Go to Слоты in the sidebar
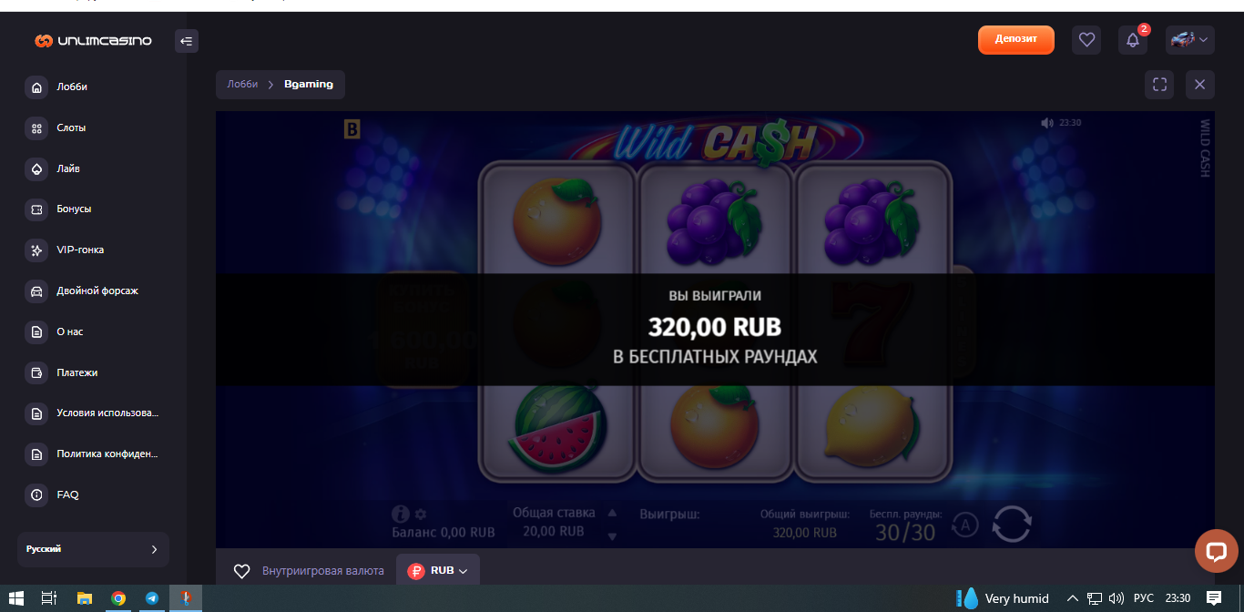The image size is (1244, 612). point(71,128)
